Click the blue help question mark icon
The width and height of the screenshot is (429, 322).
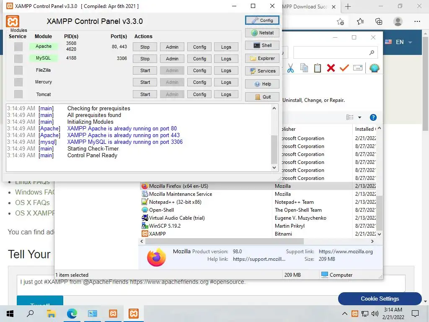click(x=373, y=117)
